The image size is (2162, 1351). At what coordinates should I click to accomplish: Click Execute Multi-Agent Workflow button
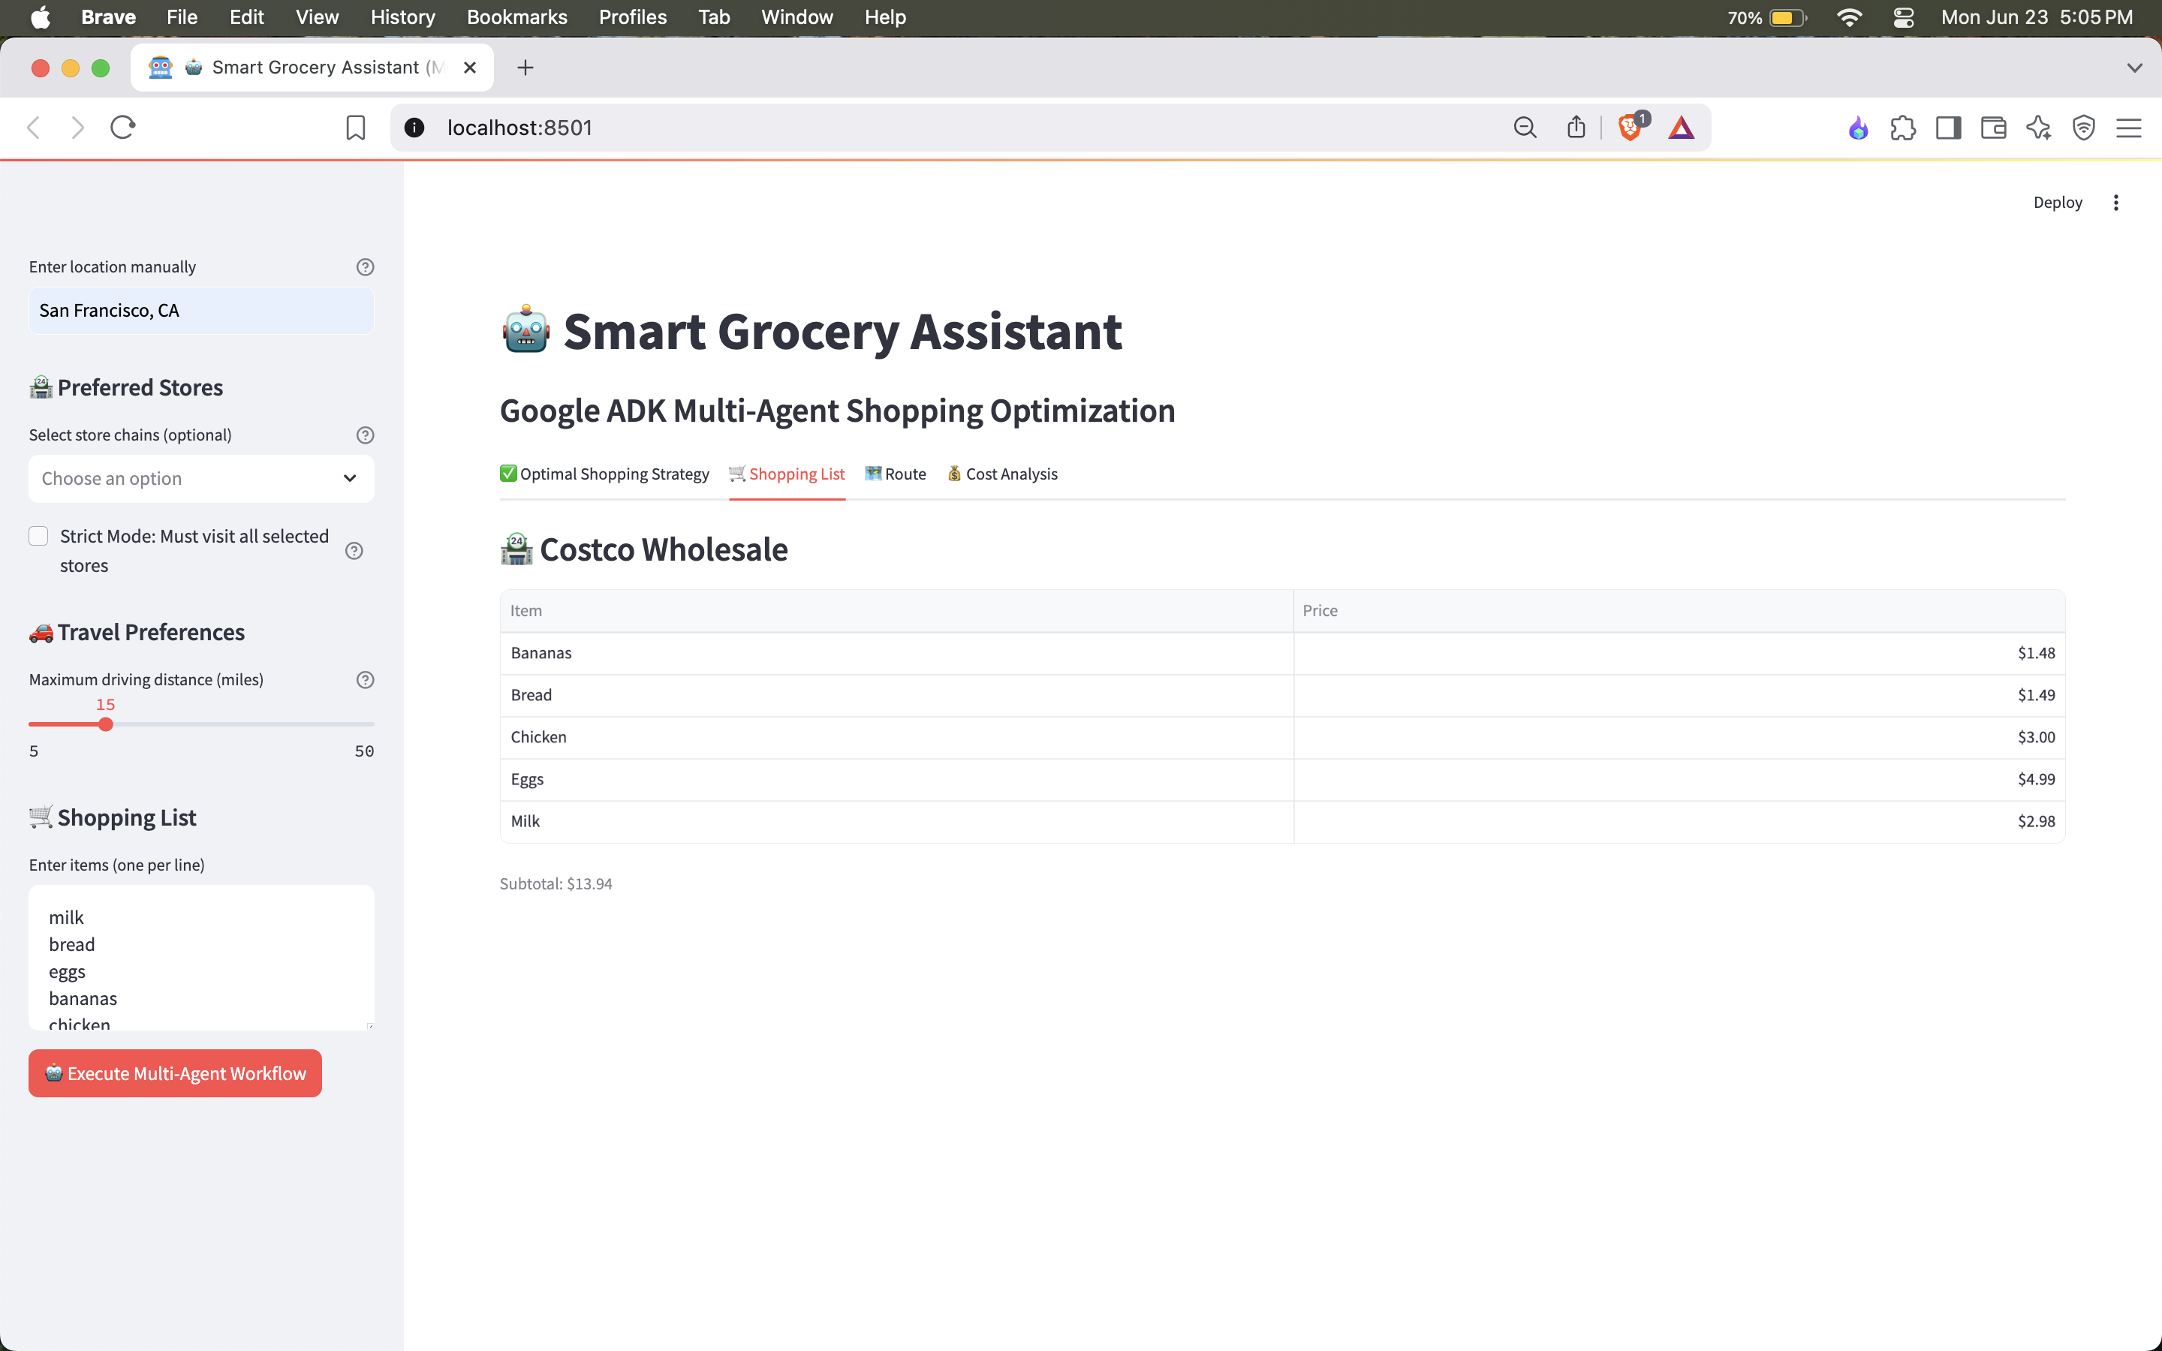[175, 1073]
